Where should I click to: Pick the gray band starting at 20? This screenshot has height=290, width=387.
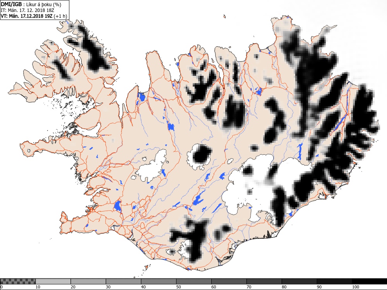coord(88,281)
